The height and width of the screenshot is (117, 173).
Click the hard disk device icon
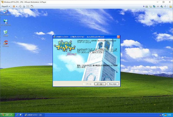click(147, 6)
